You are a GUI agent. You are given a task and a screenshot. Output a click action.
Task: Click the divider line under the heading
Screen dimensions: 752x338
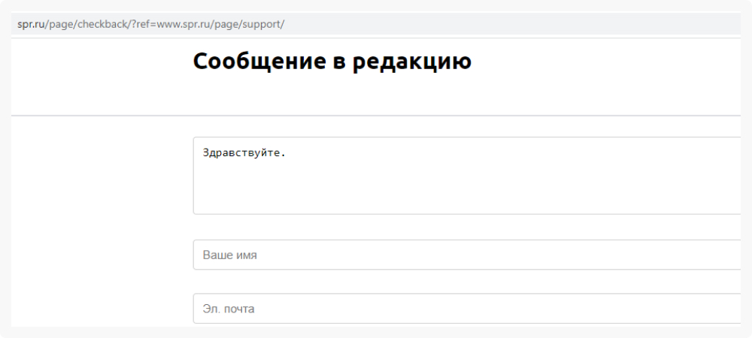[376, 116]
